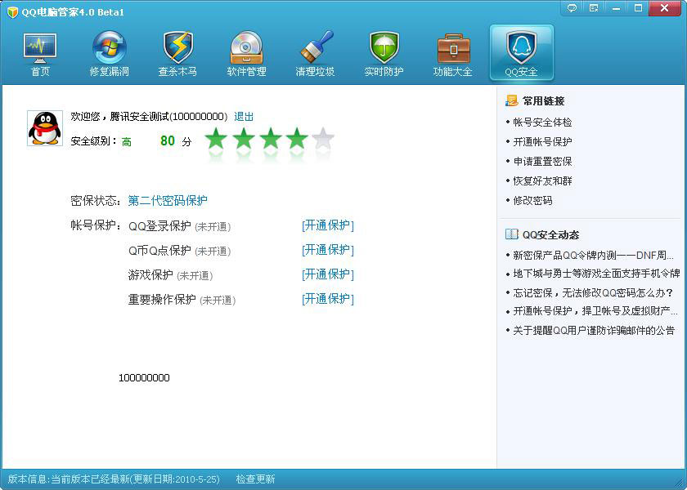Viewport: 687px width, 490px height.
Task: Open 第二代密码保护 link
Action: pyautogui.click(x=168, y=200)
